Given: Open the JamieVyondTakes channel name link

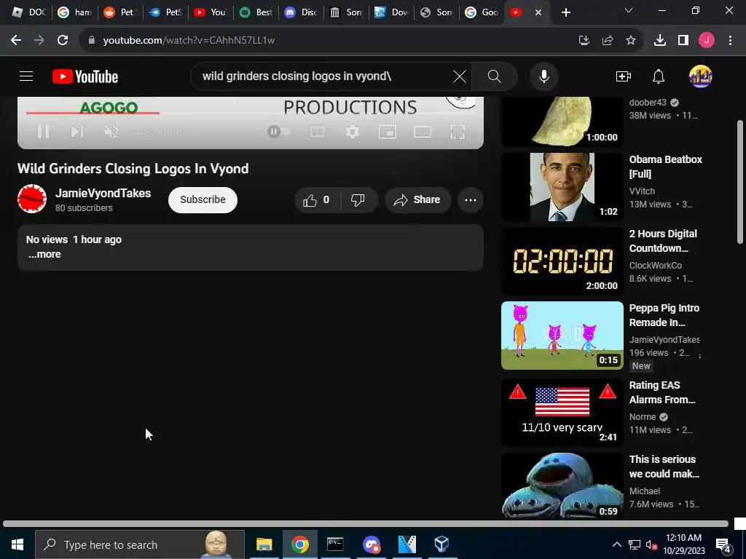Looking at the screenshot, I should 103,193.
